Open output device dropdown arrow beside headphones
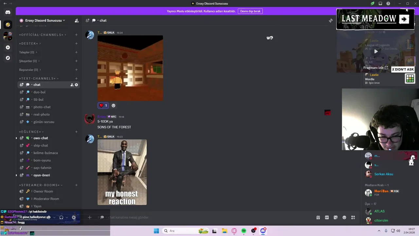This screenshot has width=419, height=236. (67, 217)
